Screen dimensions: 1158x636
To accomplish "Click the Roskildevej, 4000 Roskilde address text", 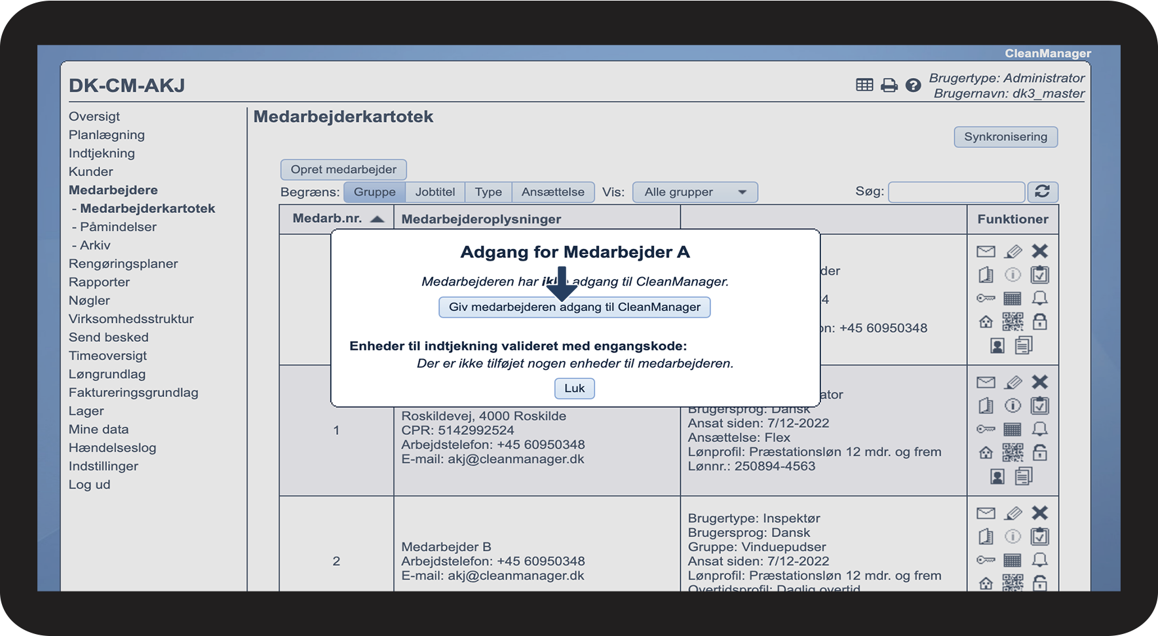I will coord(484,415).
